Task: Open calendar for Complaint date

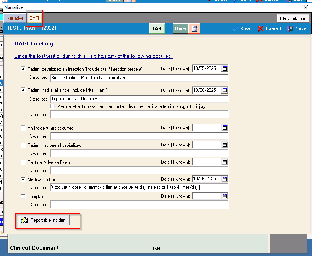Action: pos(225,196)
